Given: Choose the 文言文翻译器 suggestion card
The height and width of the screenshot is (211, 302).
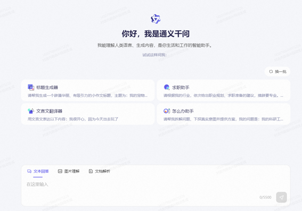Looking at the screenshot, I should (x=88, y=114).
